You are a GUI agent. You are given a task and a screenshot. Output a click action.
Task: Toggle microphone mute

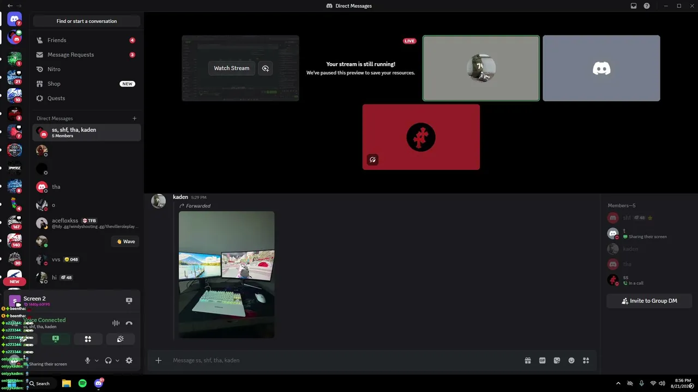87,360
